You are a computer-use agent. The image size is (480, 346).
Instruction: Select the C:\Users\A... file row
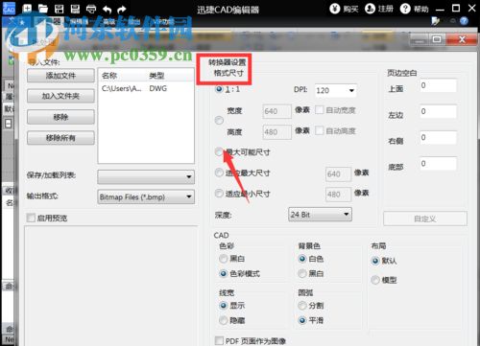tap(146, 88)
